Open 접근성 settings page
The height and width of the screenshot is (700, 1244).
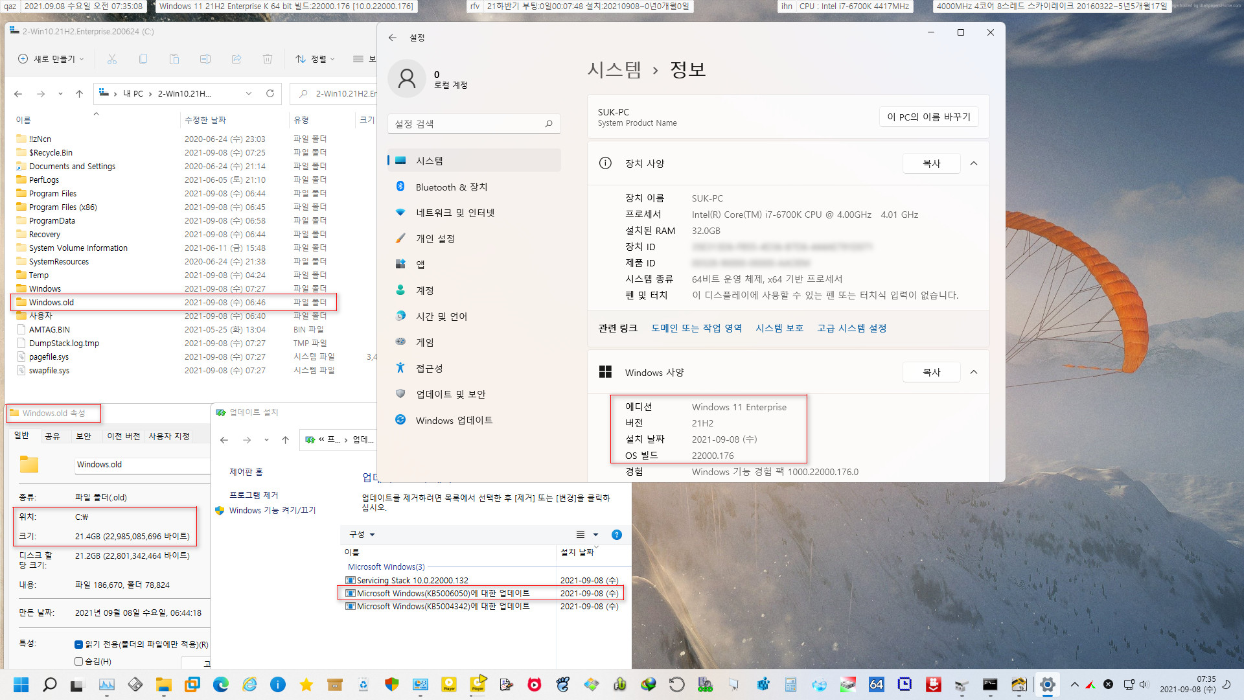[x=474, y=368]
